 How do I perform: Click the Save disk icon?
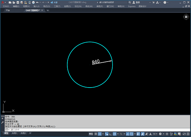(18, 2)
